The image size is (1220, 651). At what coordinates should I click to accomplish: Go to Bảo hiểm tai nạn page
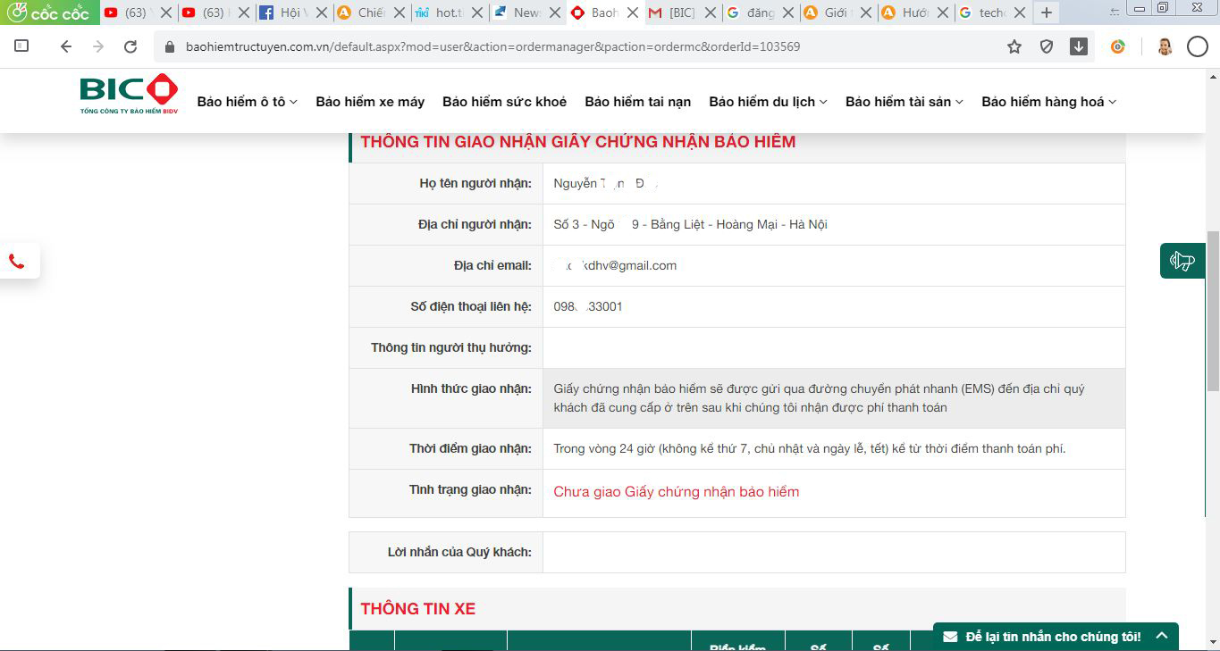pos(637,102)
